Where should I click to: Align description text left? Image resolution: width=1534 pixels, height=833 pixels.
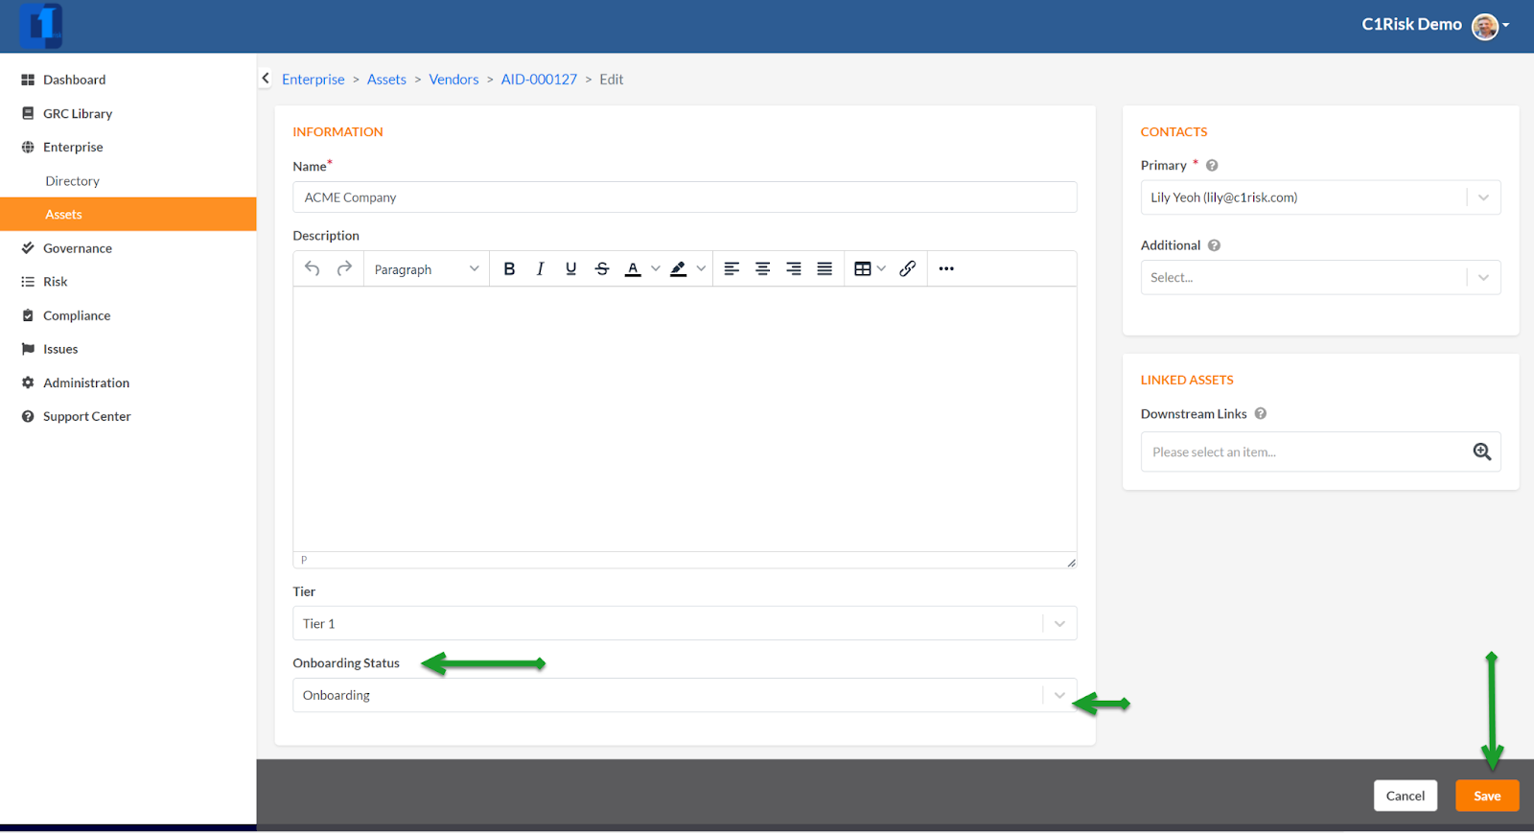pyautogui.click(x=732, y=268)
